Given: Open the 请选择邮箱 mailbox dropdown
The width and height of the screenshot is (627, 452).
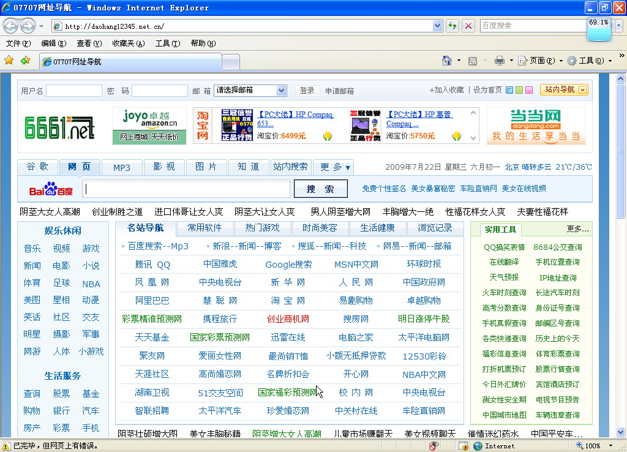Looking at the screenshot, I should click(250, 90).
